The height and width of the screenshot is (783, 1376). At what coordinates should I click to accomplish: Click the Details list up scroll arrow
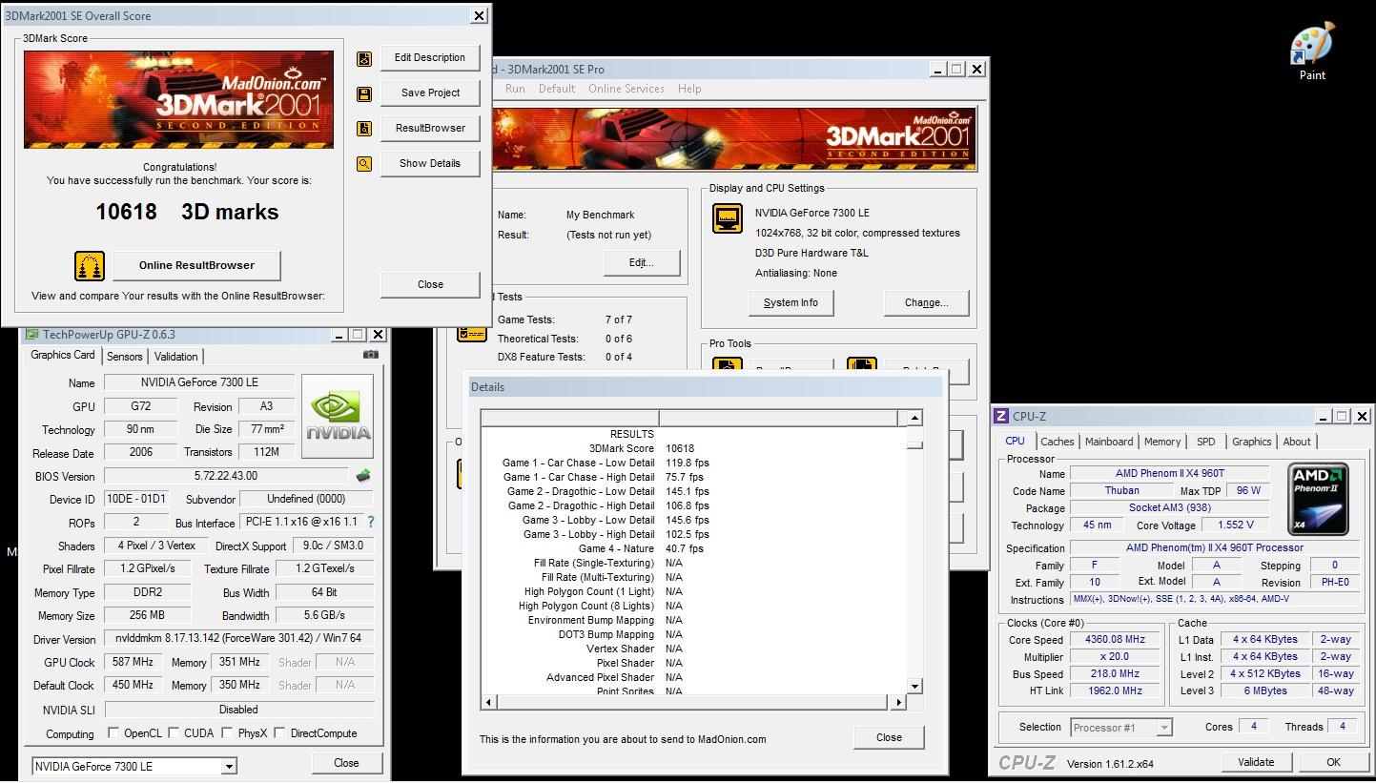[914, 418]
